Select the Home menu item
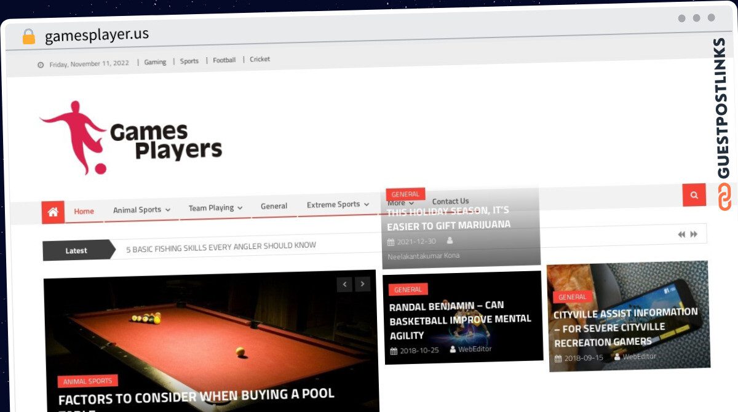This screenshot has width=738, height=412. (x=84, y=211)
